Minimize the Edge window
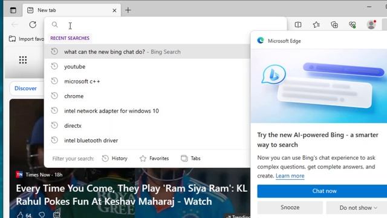Image resolution: width=387 pixels, height=218 pixels. coord(369,7)
